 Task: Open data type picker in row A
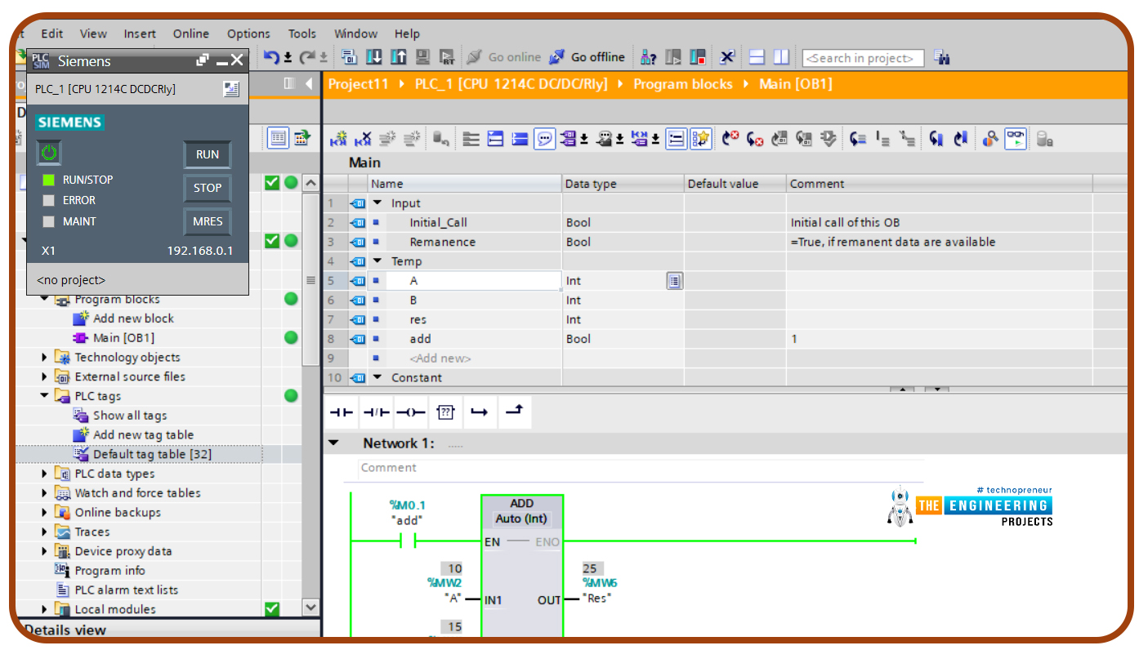pos(674,281)
